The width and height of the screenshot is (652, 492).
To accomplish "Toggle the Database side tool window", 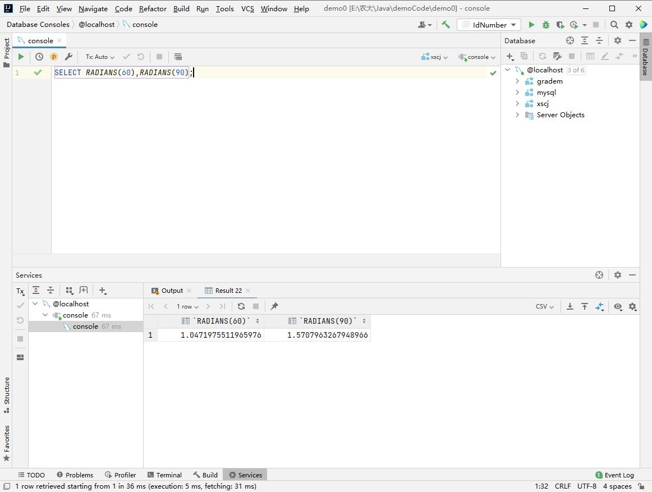I will pyautogui.click(x=645, y=55).
